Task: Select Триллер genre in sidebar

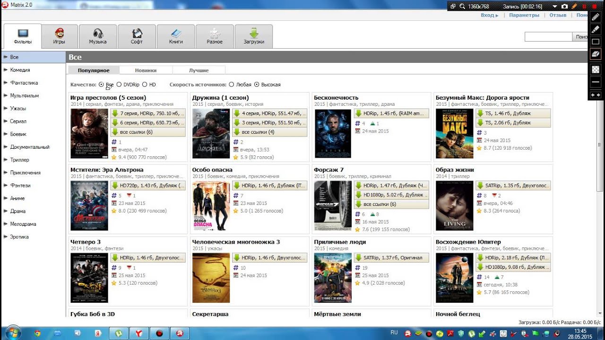Action: [x=33, y=160]
